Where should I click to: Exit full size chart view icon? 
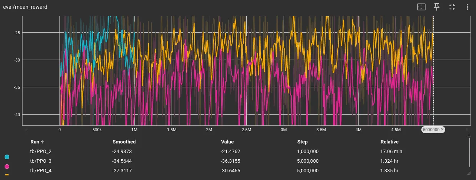(x=452, y=7)
